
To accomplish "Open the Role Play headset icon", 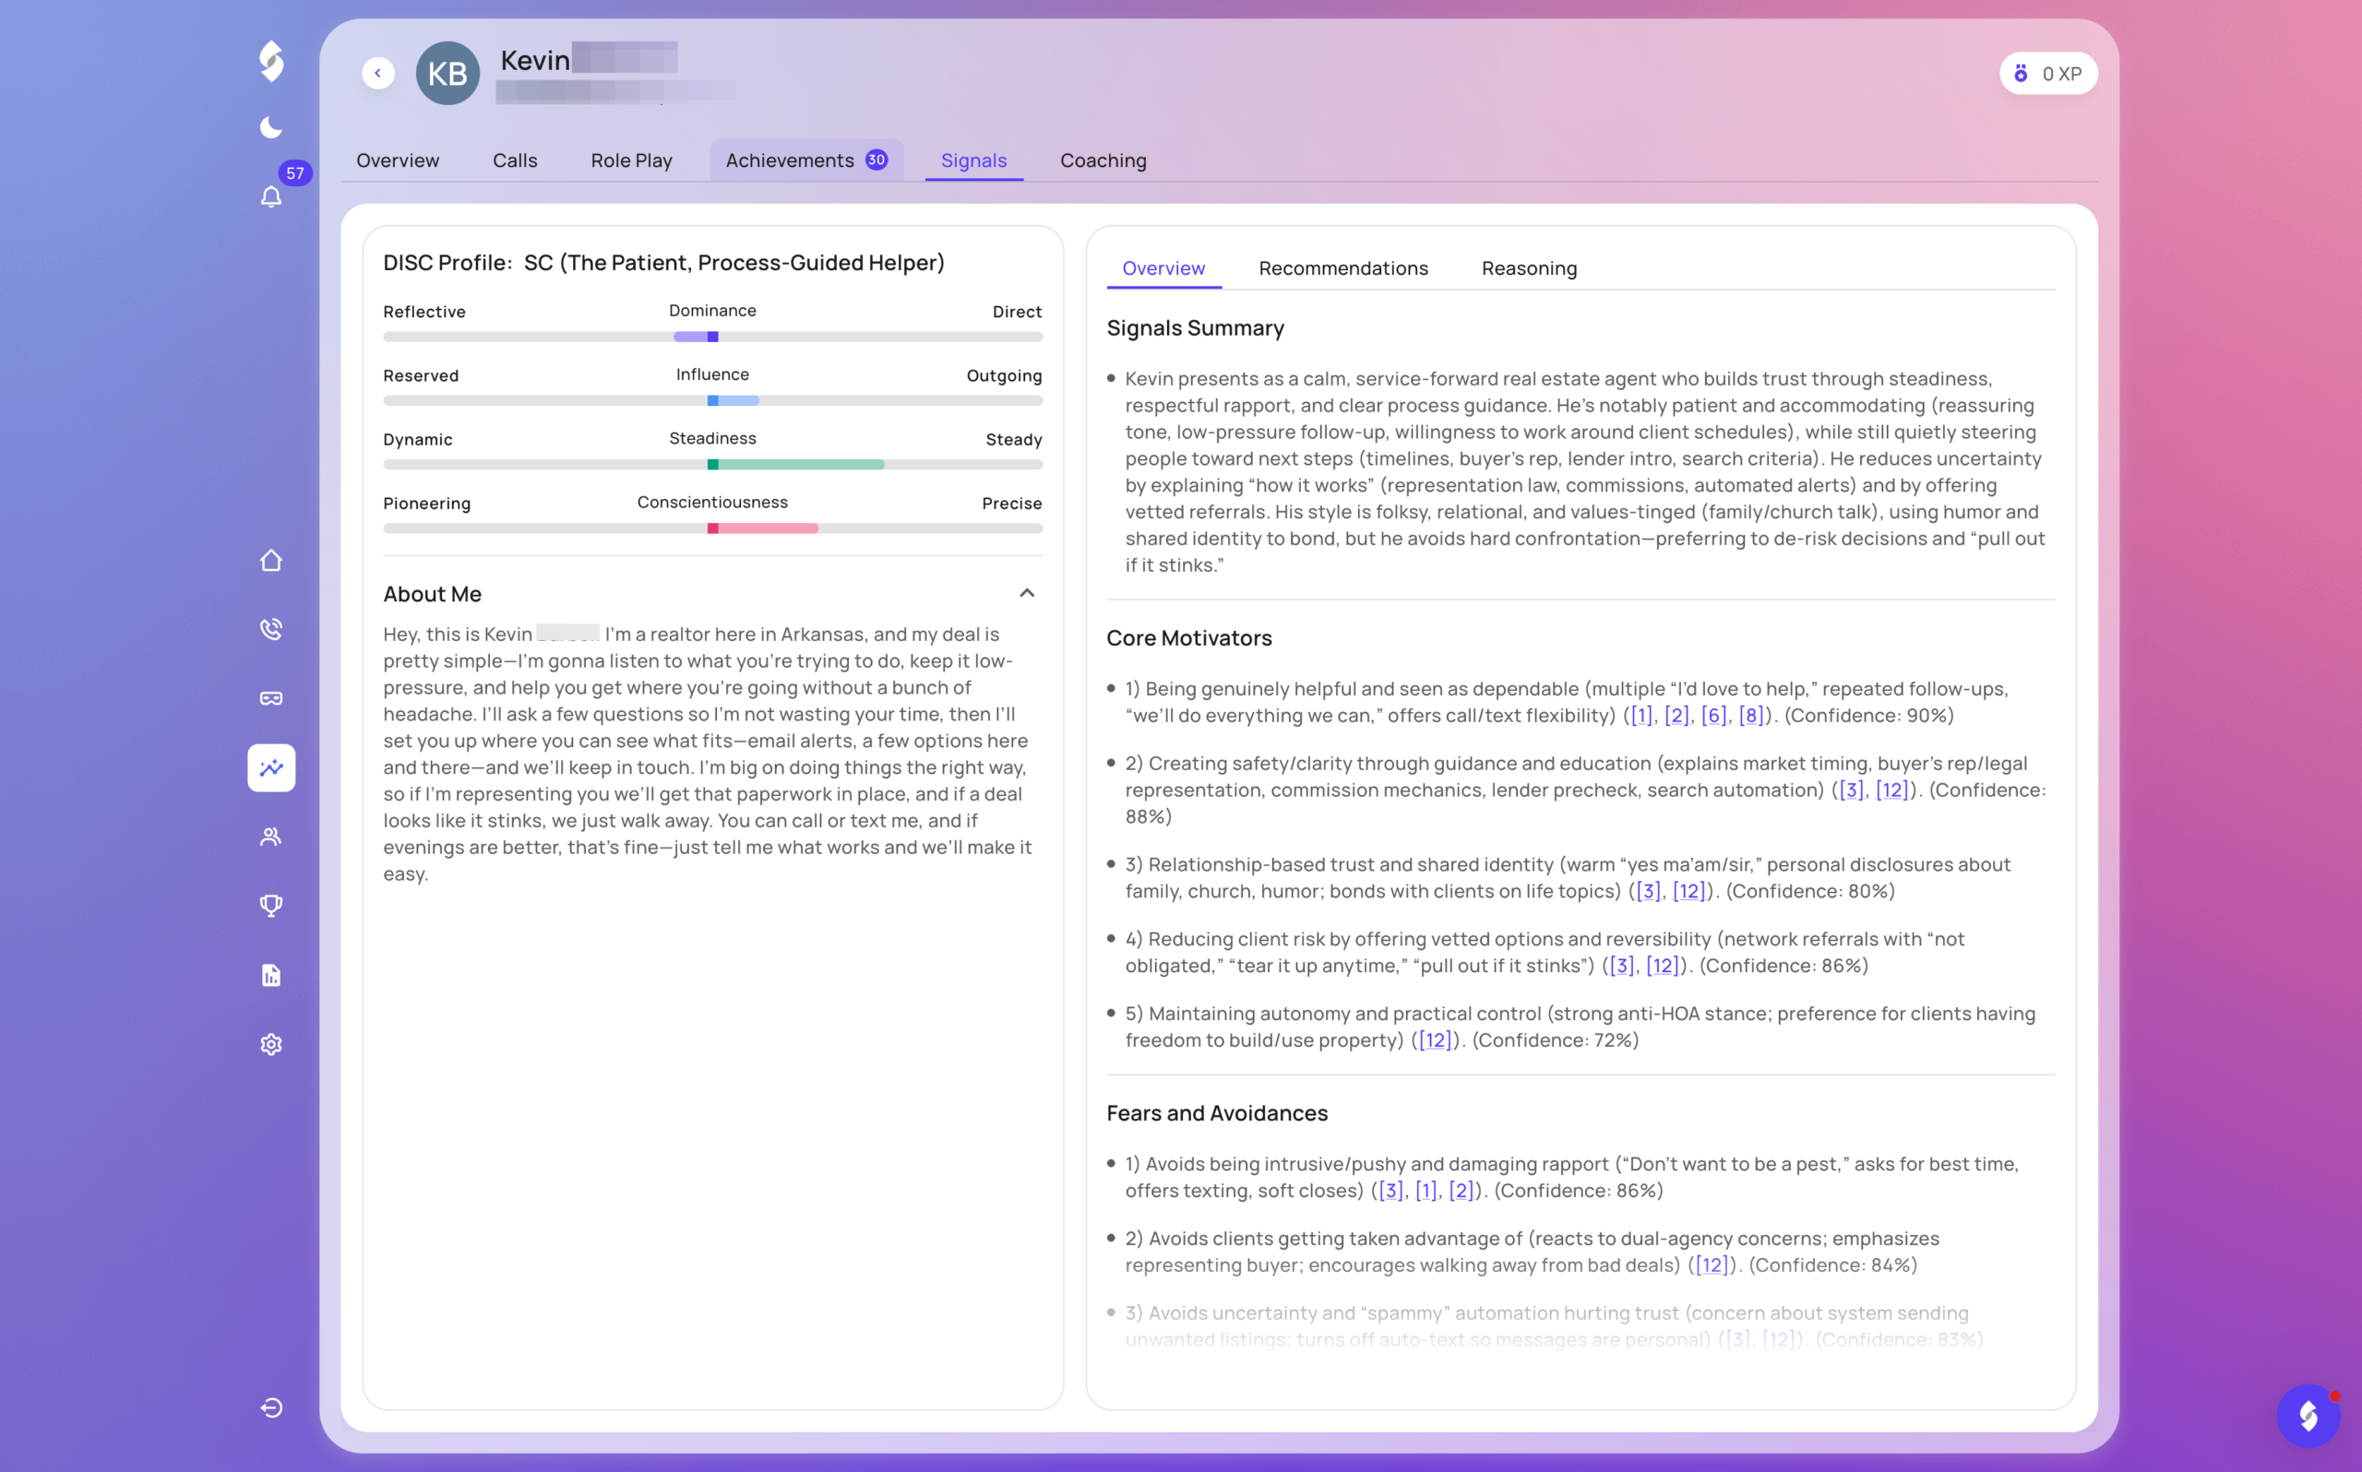I will 270,697.
